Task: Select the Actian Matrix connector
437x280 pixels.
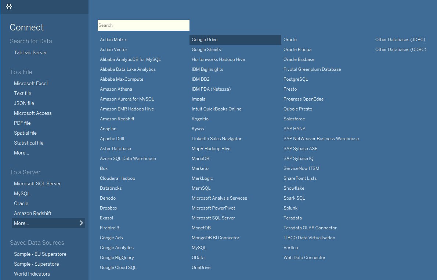Action: 113,40
